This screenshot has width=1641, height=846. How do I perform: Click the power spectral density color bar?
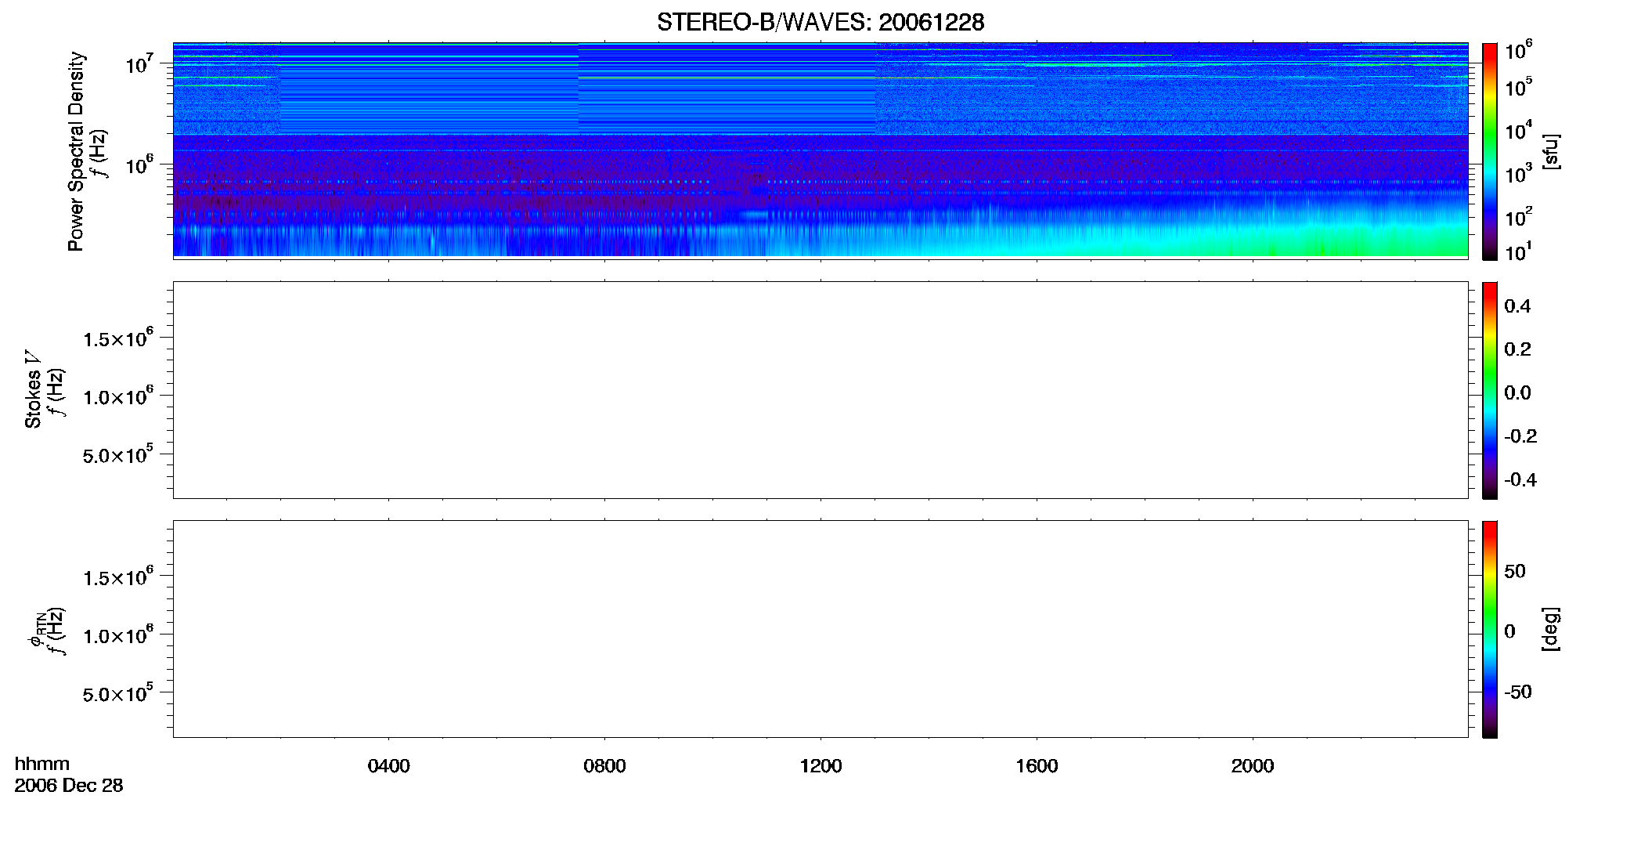click(1489, 151)
